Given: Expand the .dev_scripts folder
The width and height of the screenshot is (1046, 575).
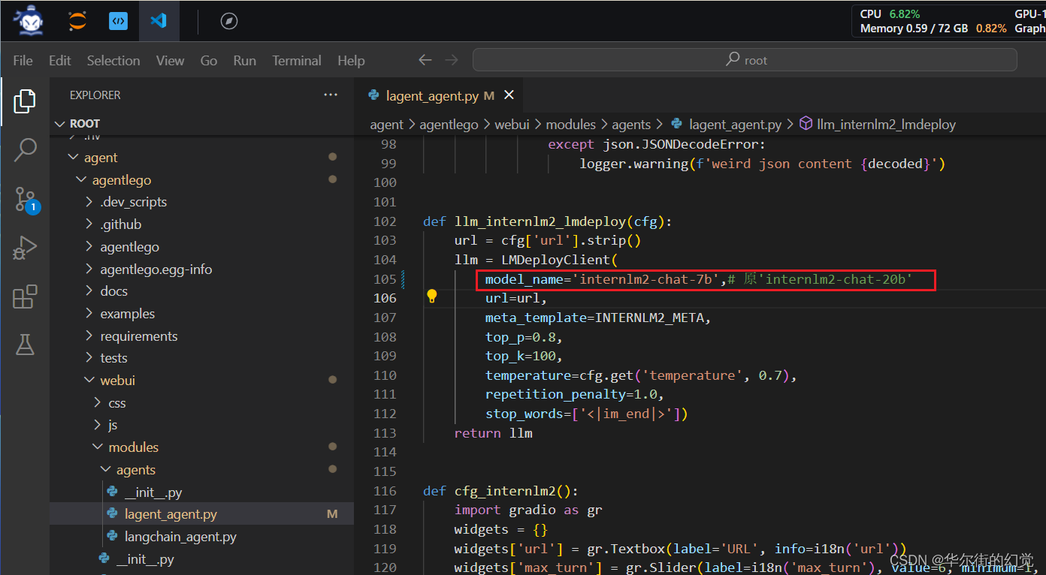Looking at the screenshot, I should click(89, 202).
